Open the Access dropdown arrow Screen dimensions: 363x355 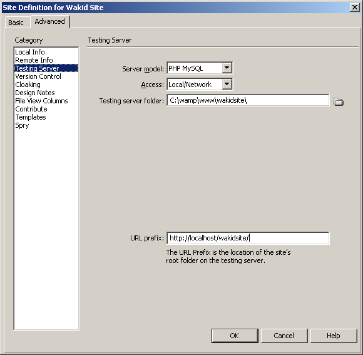pos(227,85)
